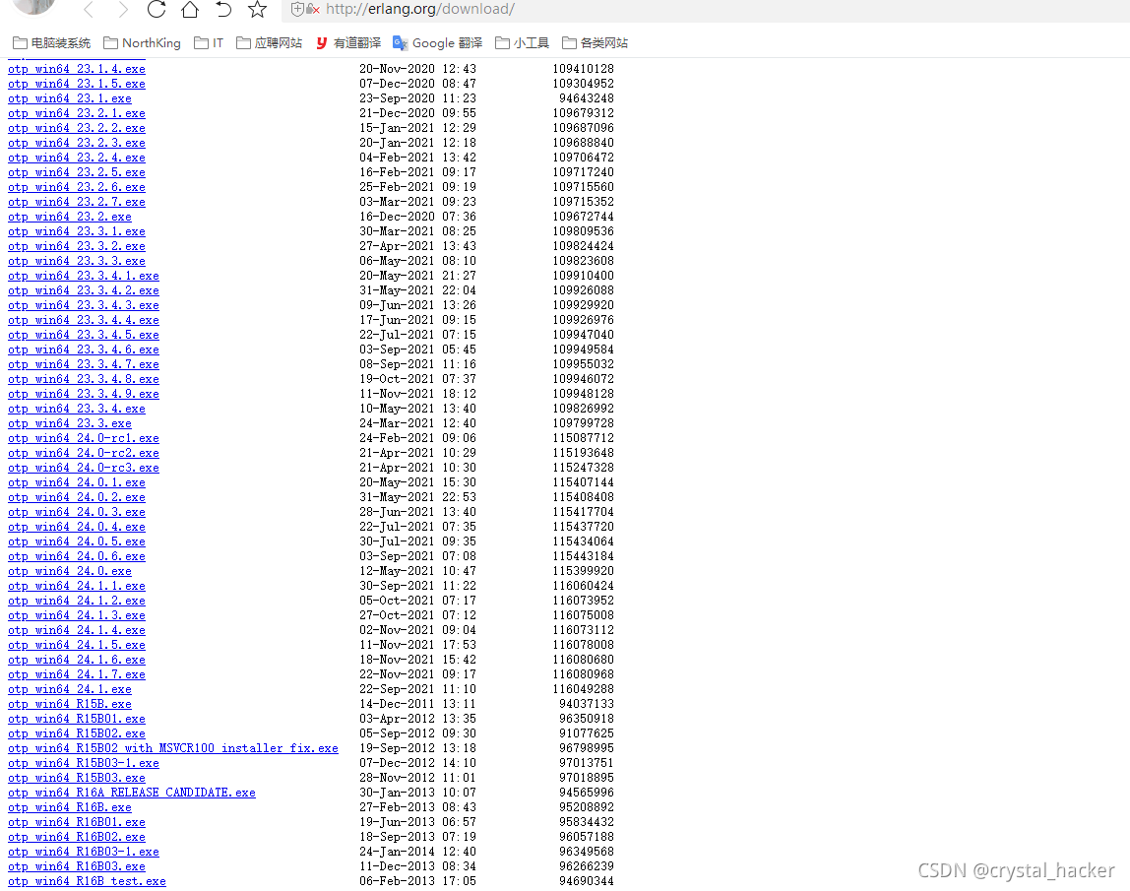
Task: Download otp_win64_24.0.6.exe
Action: tap(77, 556)
